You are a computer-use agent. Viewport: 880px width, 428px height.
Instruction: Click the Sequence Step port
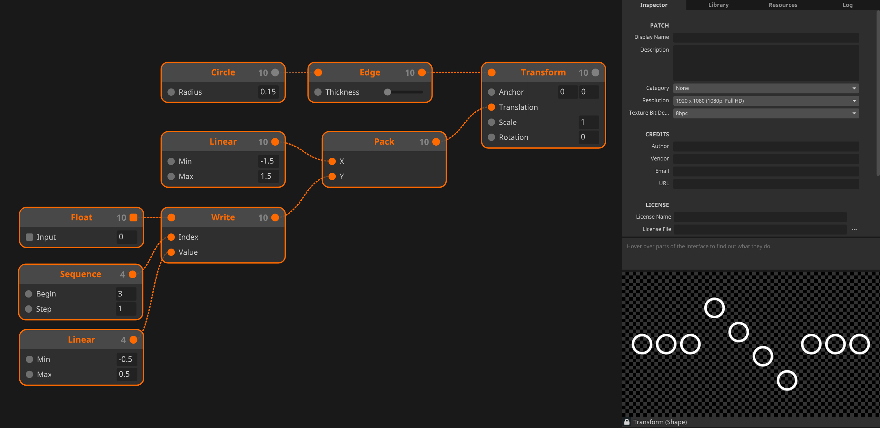(29, 309)
